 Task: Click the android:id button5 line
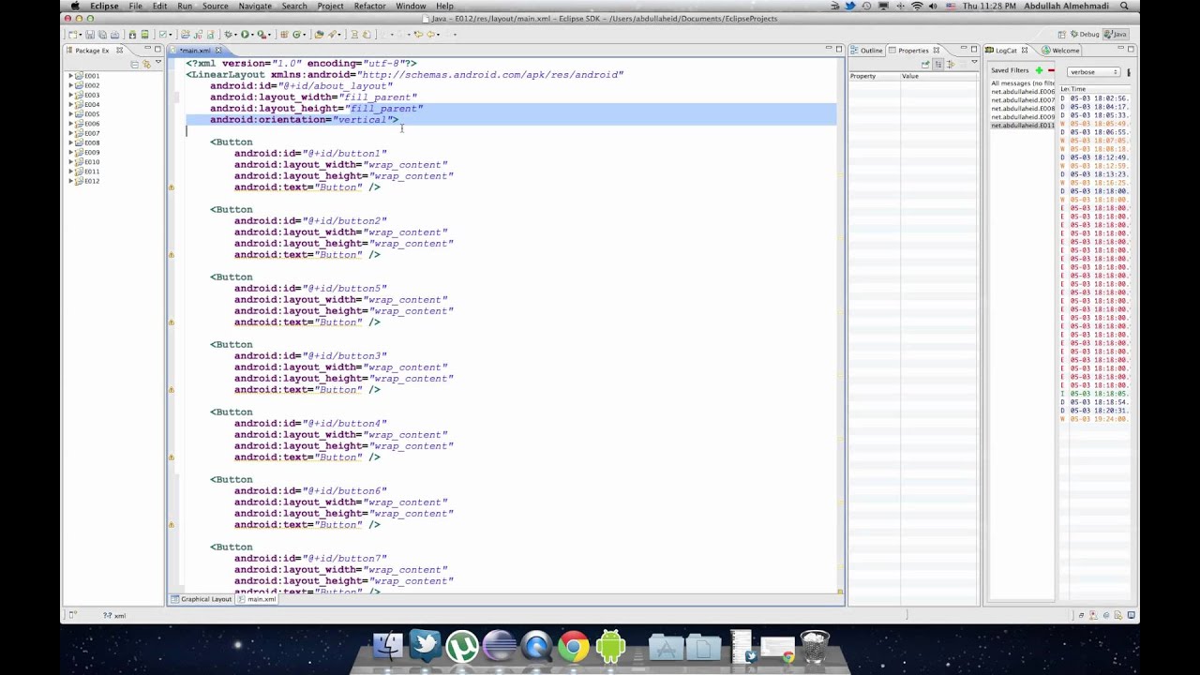pyautogui.click(x=310, y=289)
